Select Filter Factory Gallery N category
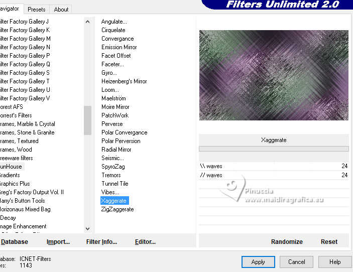353x272 pixels. (x=25, y=47)
